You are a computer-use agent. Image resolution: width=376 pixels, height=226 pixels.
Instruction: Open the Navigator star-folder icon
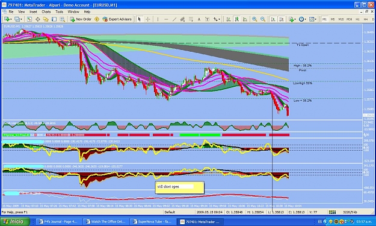(46, 19)
